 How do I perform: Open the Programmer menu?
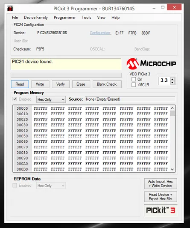pos(65,18)
